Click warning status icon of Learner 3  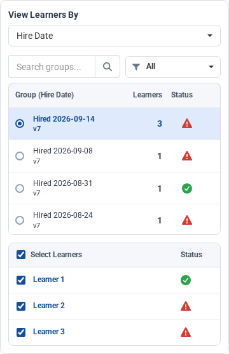point(186,332)
